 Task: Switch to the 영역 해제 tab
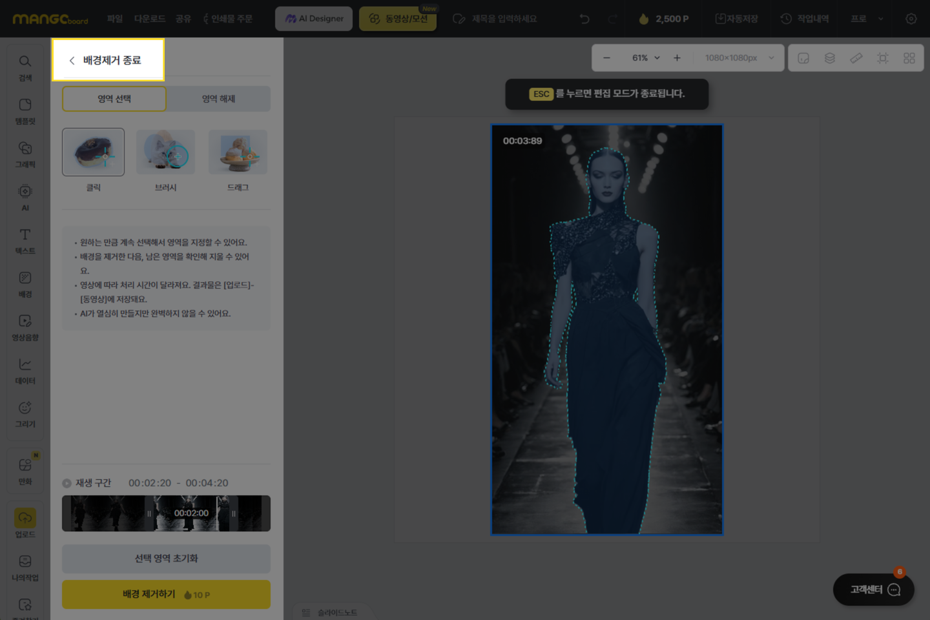point(218,99)
